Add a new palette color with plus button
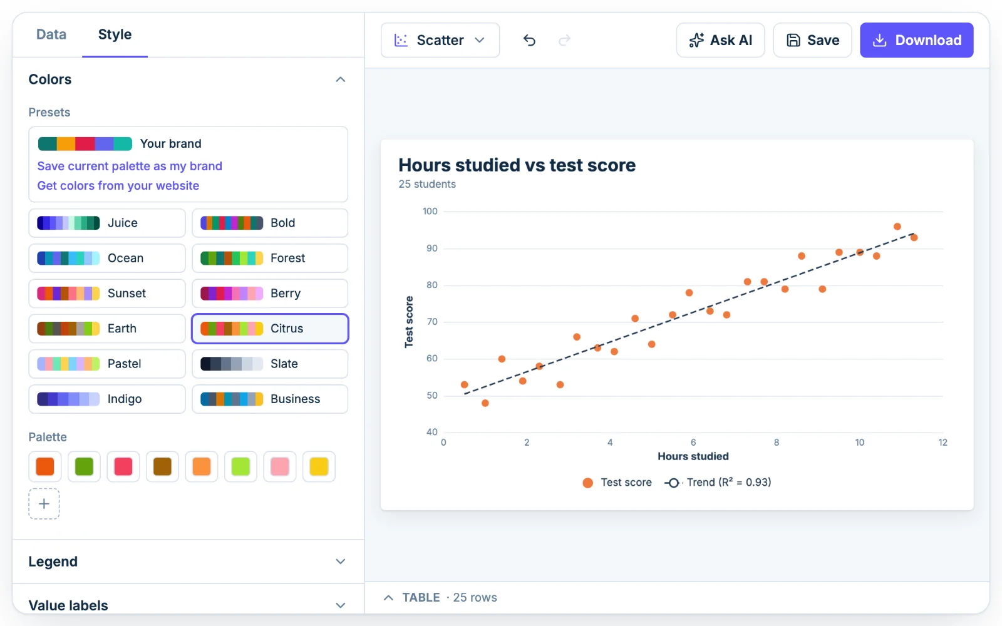The image size is (1002, 626). pyautogui.click(x=44, y=504)
